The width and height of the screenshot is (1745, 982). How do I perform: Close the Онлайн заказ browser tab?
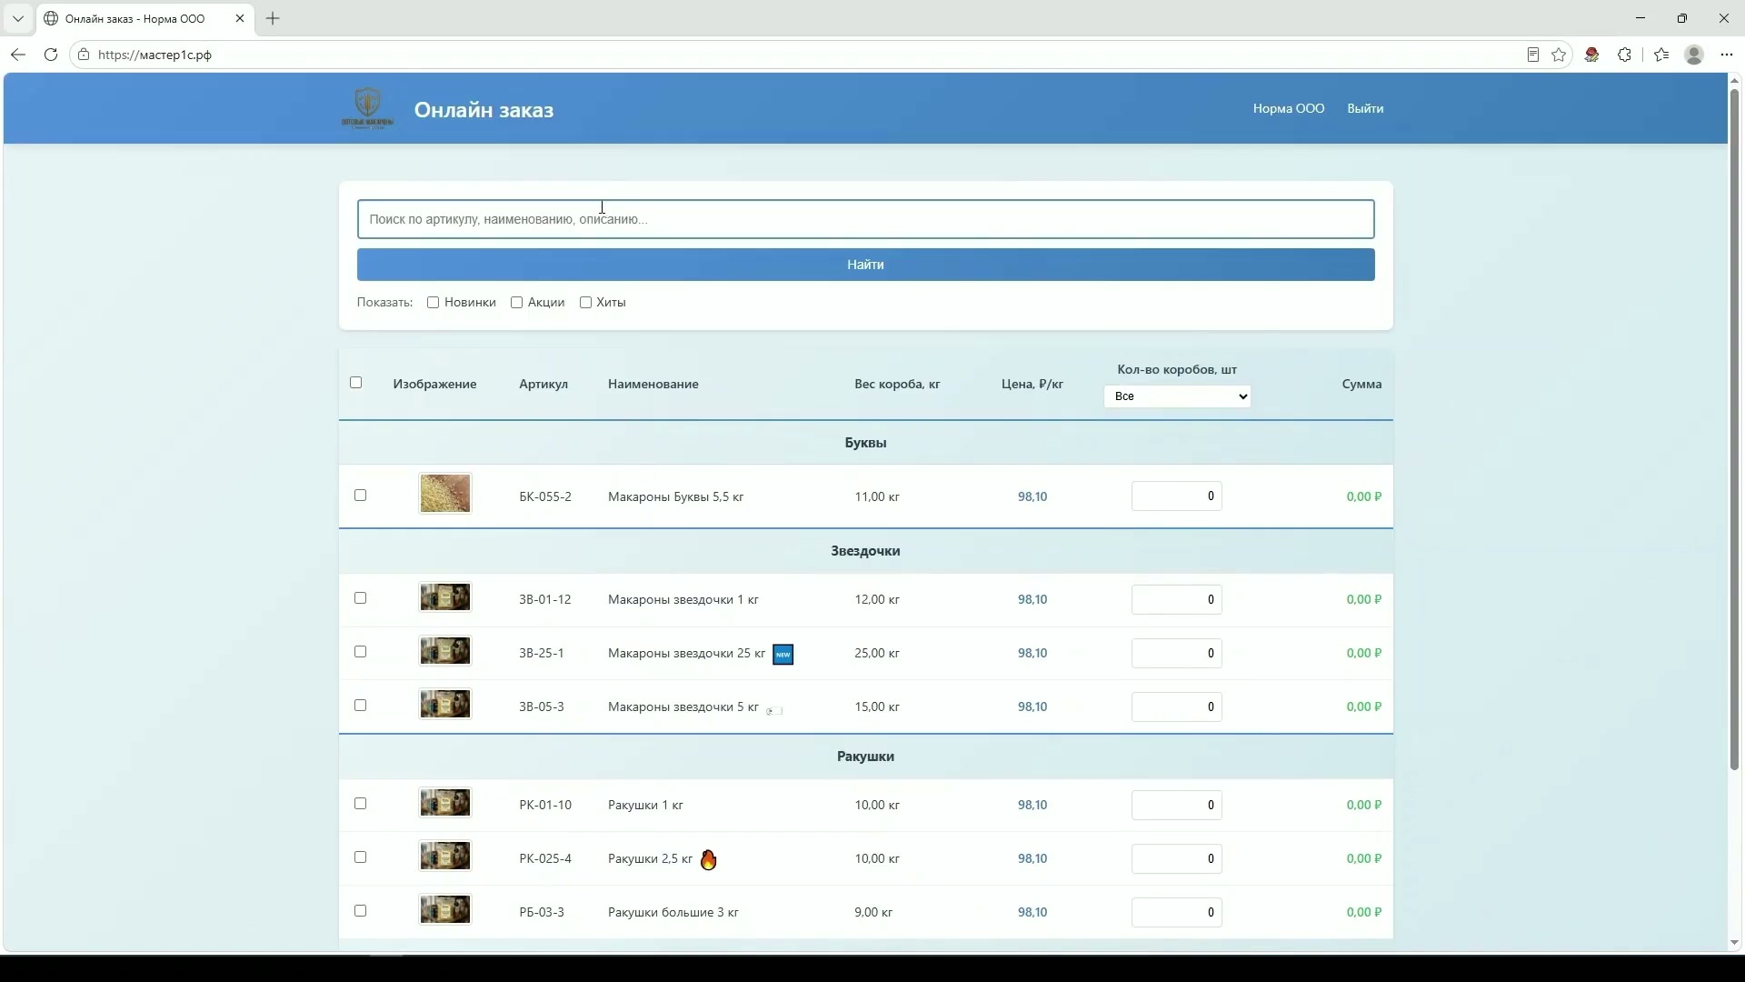pos(240,18)
